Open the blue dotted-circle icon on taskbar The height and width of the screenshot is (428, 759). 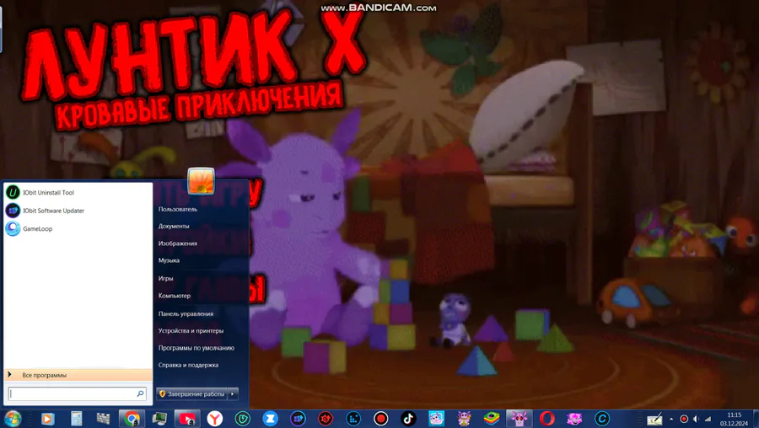coord(353,419)
